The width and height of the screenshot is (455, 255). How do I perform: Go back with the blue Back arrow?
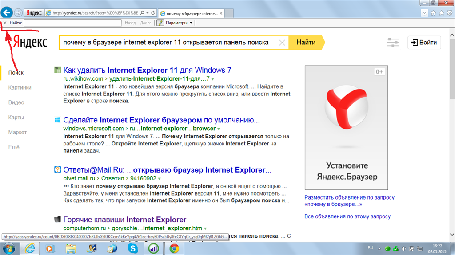[x=7, y=13]
